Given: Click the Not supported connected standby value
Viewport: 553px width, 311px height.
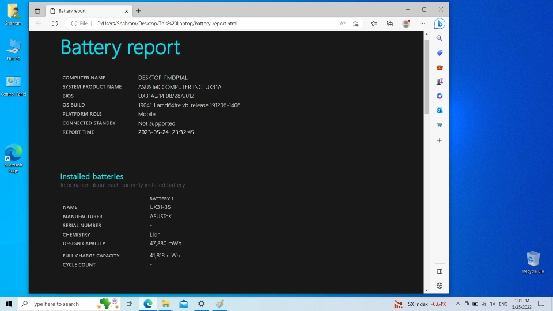Looking at the screenshot, I should point(157,123).
